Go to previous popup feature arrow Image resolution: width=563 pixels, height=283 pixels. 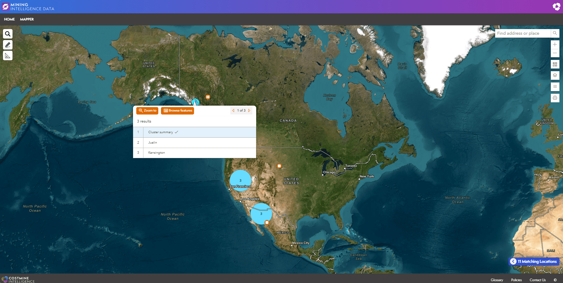(233, 111)
